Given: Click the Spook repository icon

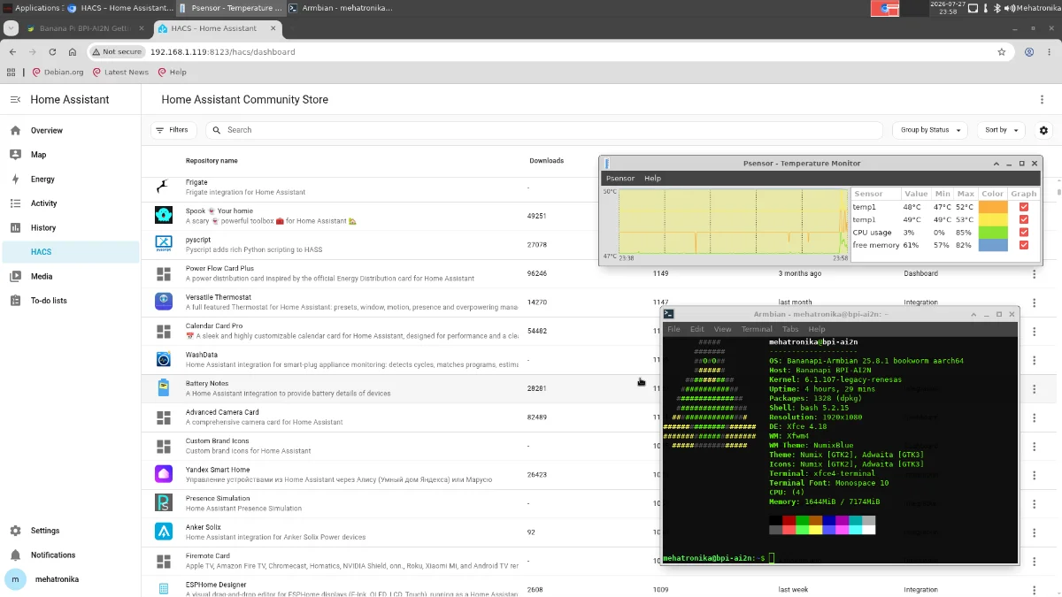Looking at the screenshot, I should [x=164, y=215].
